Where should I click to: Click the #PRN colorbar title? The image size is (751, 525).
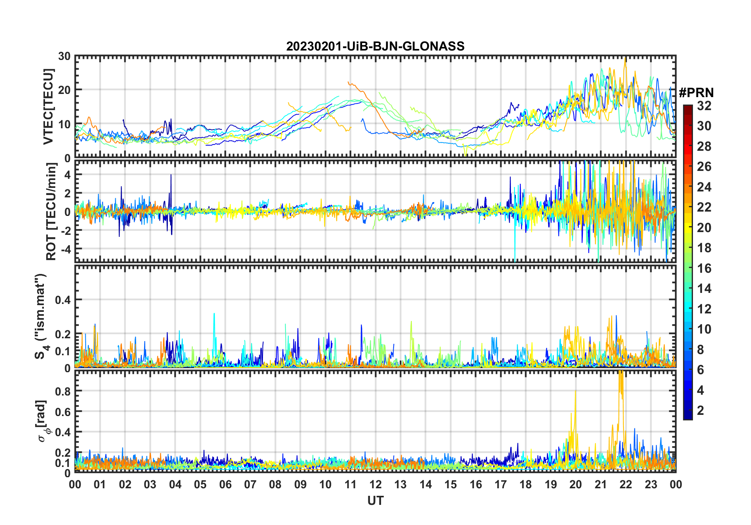(696, 93)
